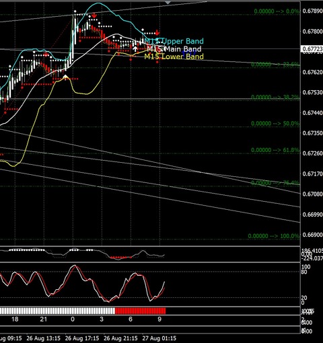Select the blue arrow marks beside Main Band label

pos(189,53)
